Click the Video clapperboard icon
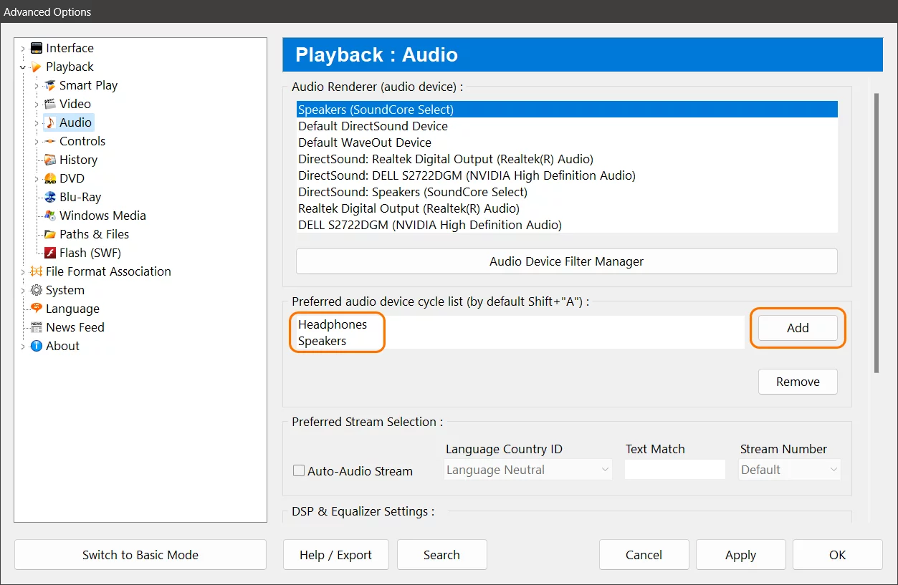 [x=49, y=104]
